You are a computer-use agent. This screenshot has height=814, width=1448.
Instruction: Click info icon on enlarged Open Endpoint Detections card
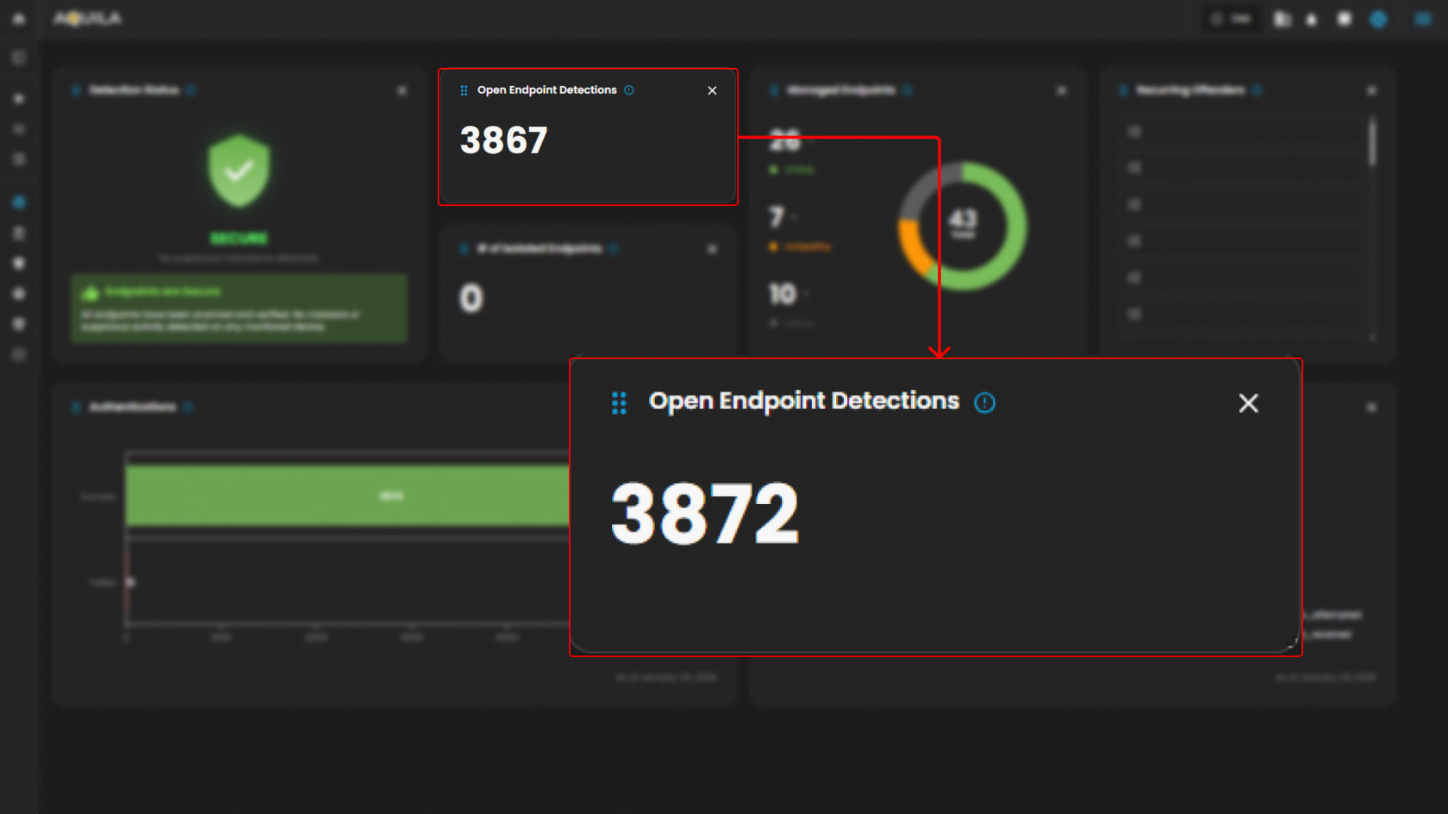coord(984,403)
